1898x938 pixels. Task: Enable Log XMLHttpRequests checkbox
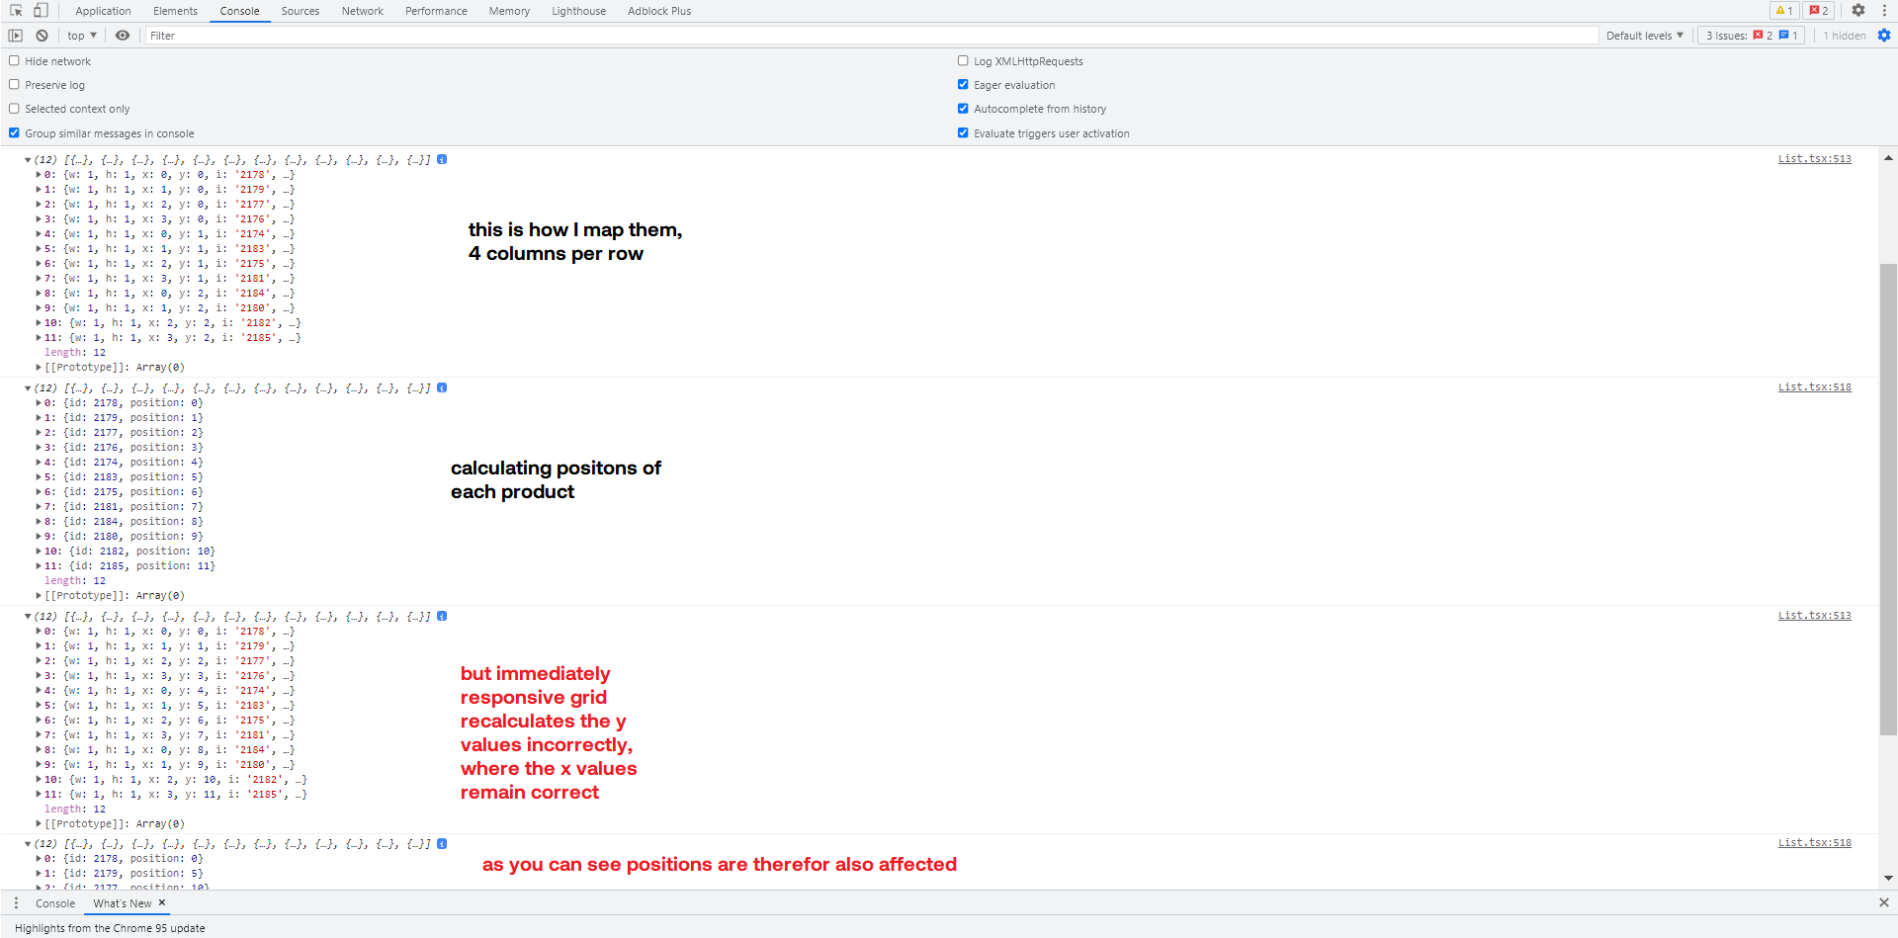pyautogui.click(x=963, y=61)
